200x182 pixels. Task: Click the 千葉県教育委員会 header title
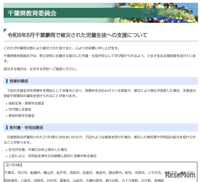(x=32, y=13)
